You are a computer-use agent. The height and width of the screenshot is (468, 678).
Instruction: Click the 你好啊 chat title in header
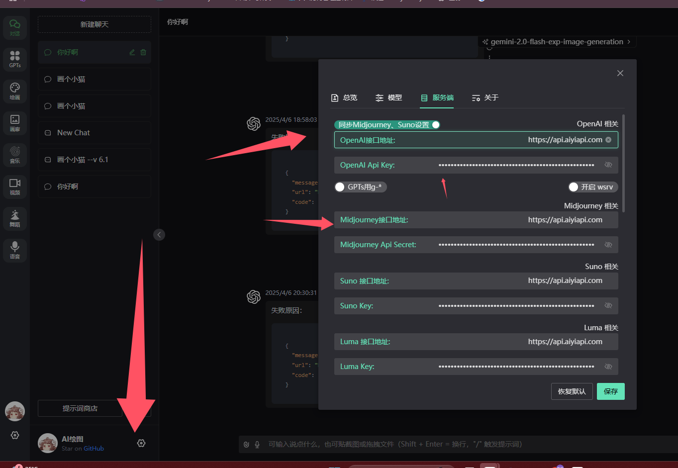178,22
